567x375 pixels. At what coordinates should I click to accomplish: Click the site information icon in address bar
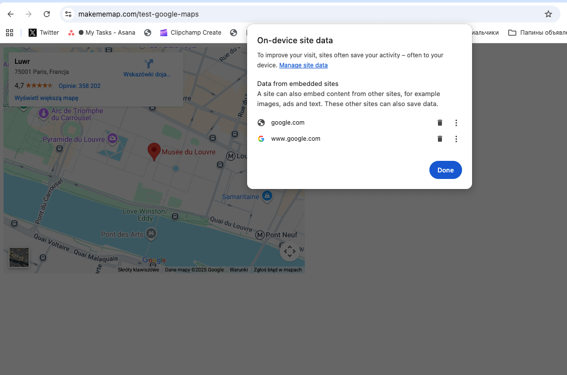coord(69,14)
